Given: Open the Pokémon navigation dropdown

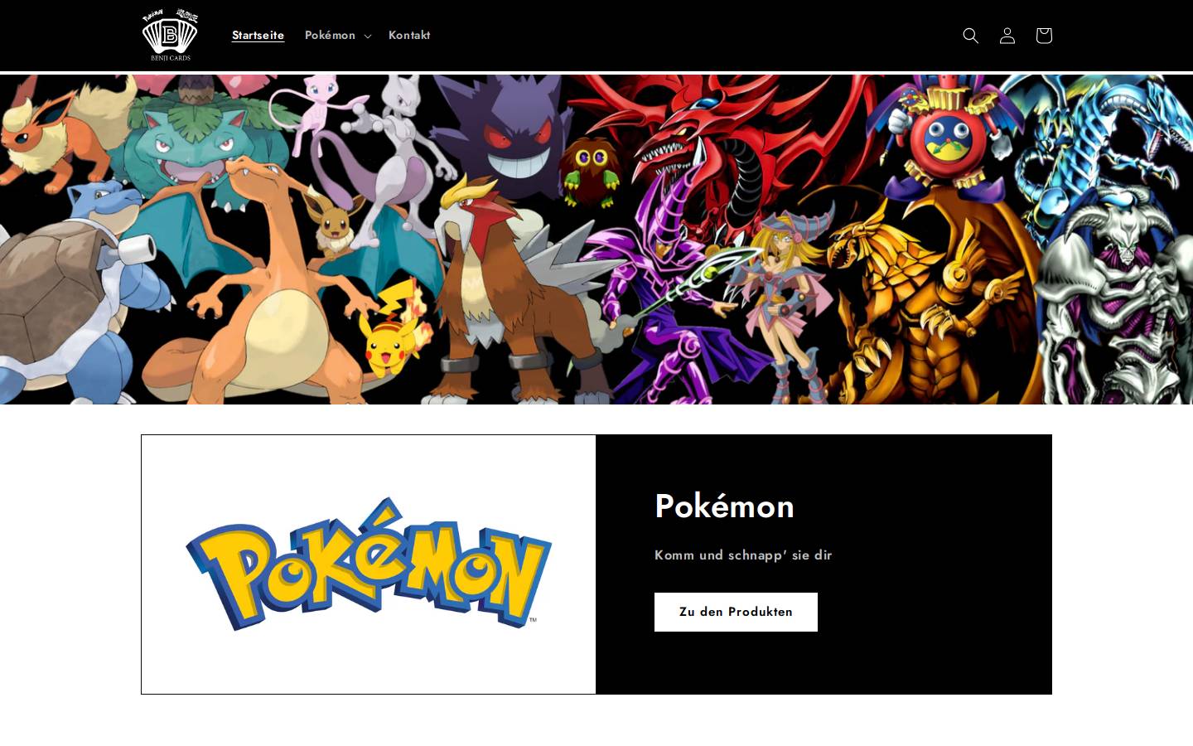Looking at the screenshot, I should 337,36.
